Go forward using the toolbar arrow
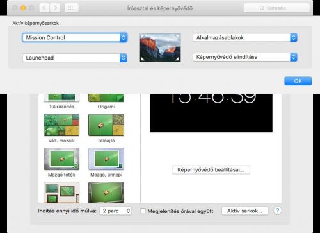This screenshot has width=320, height=233. 55,8
